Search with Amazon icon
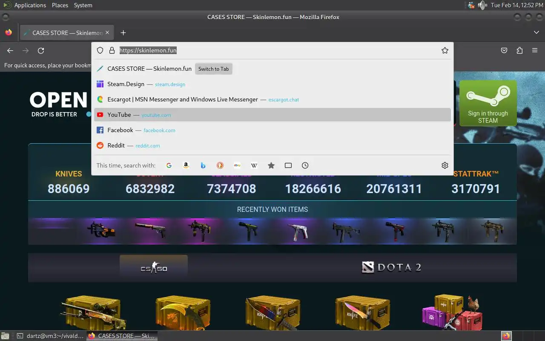The height and width of the screenshot is (341, 545). [186, 165]
